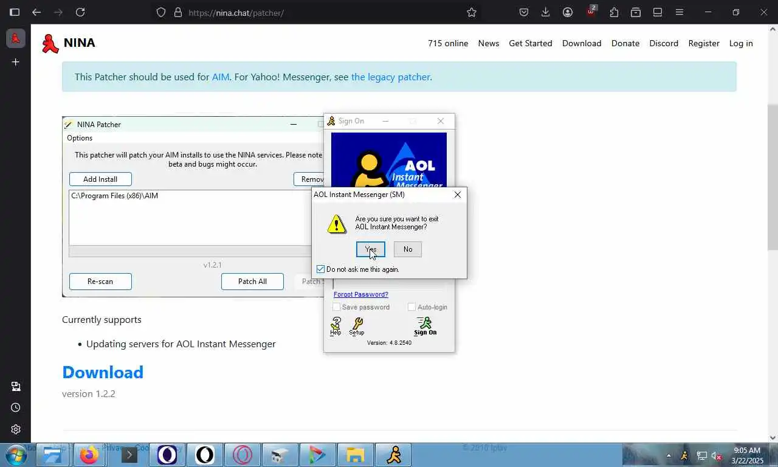Reload the page
Image resolution: width=778 pixels, height=467 pixels.
[80, 12]
